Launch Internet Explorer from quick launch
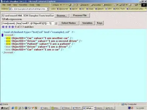147x110 pixels. pyautogui.click(x=13, y=108)
